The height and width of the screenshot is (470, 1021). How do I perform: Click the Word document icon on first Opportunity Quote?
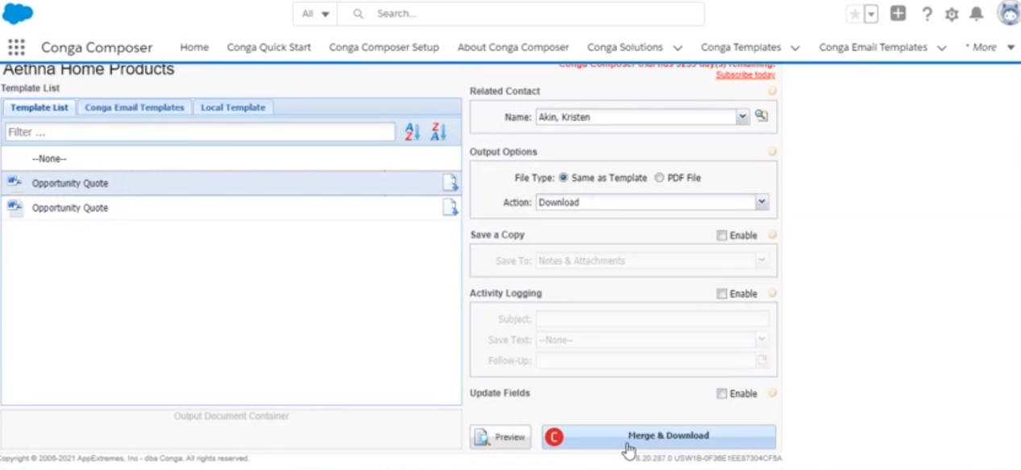[14, 182]
